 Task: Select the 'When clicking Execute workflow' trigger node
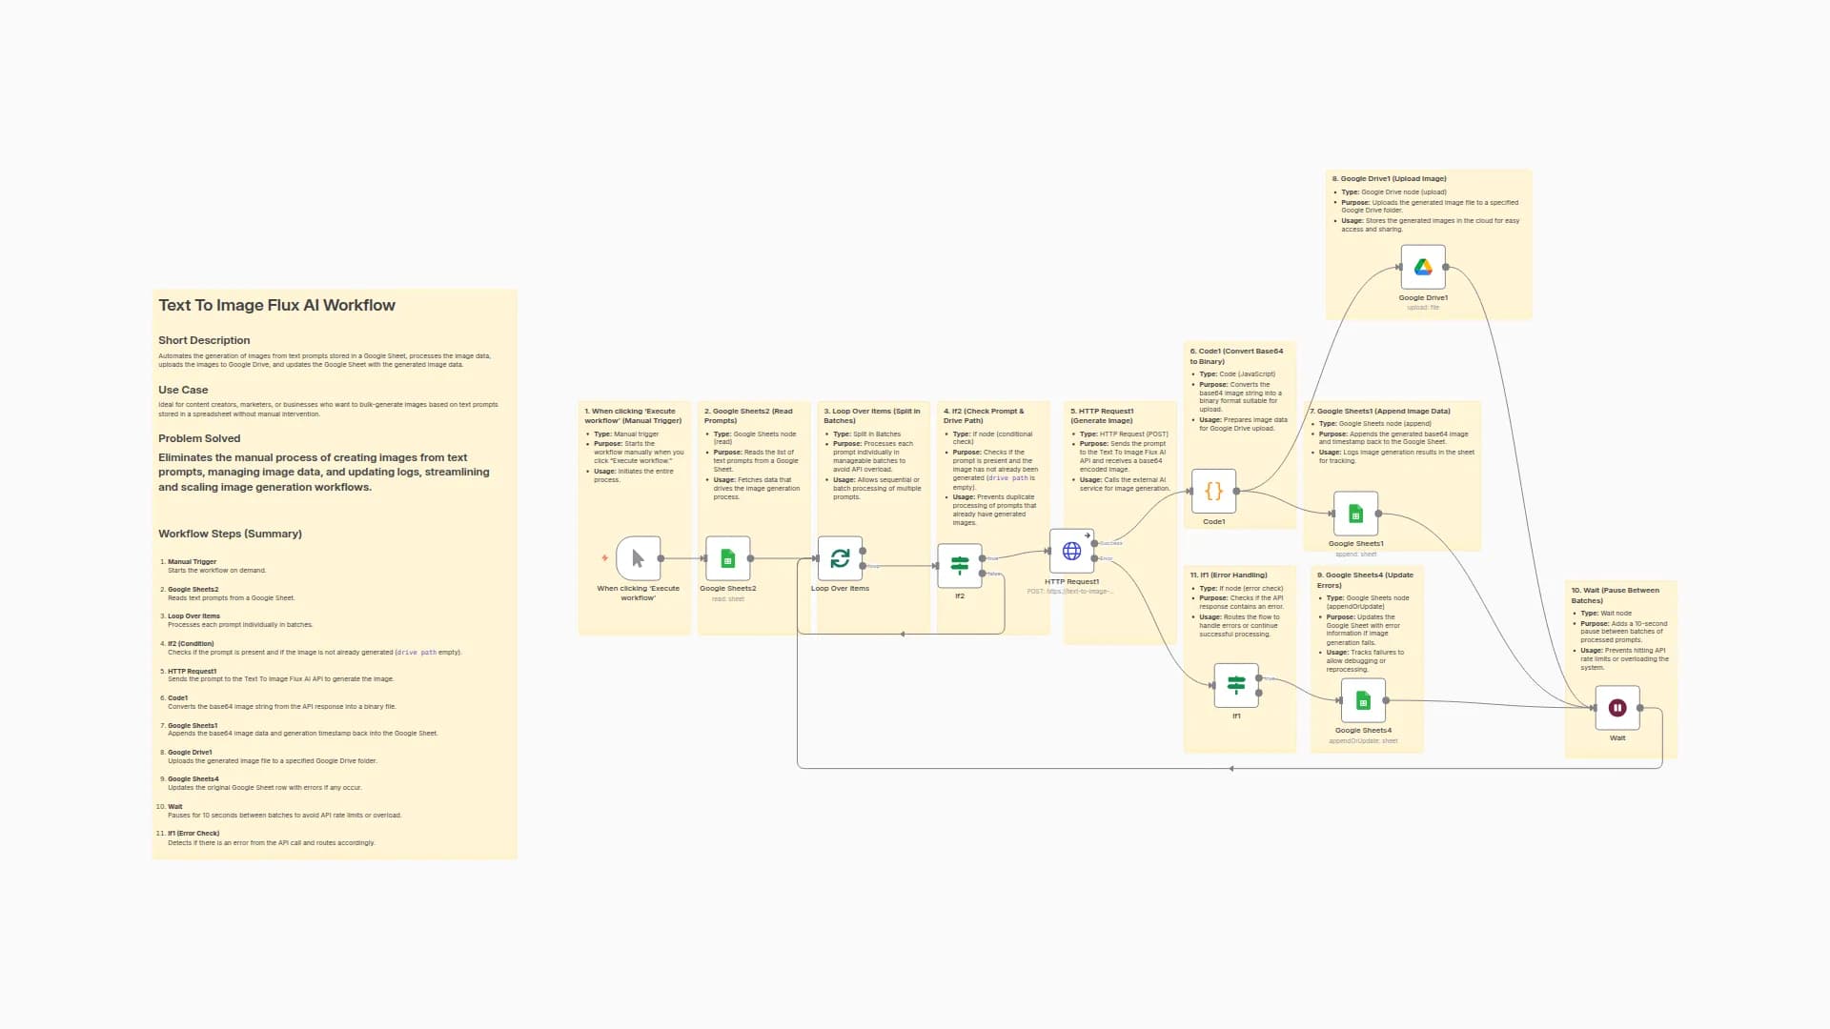[636, 557]
